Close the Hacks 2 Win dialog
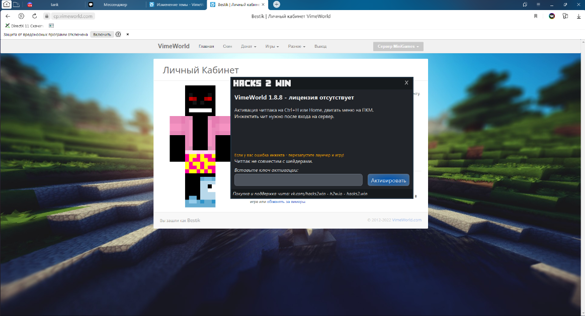This screenshot has width=585, height=316. click(406, 83)
